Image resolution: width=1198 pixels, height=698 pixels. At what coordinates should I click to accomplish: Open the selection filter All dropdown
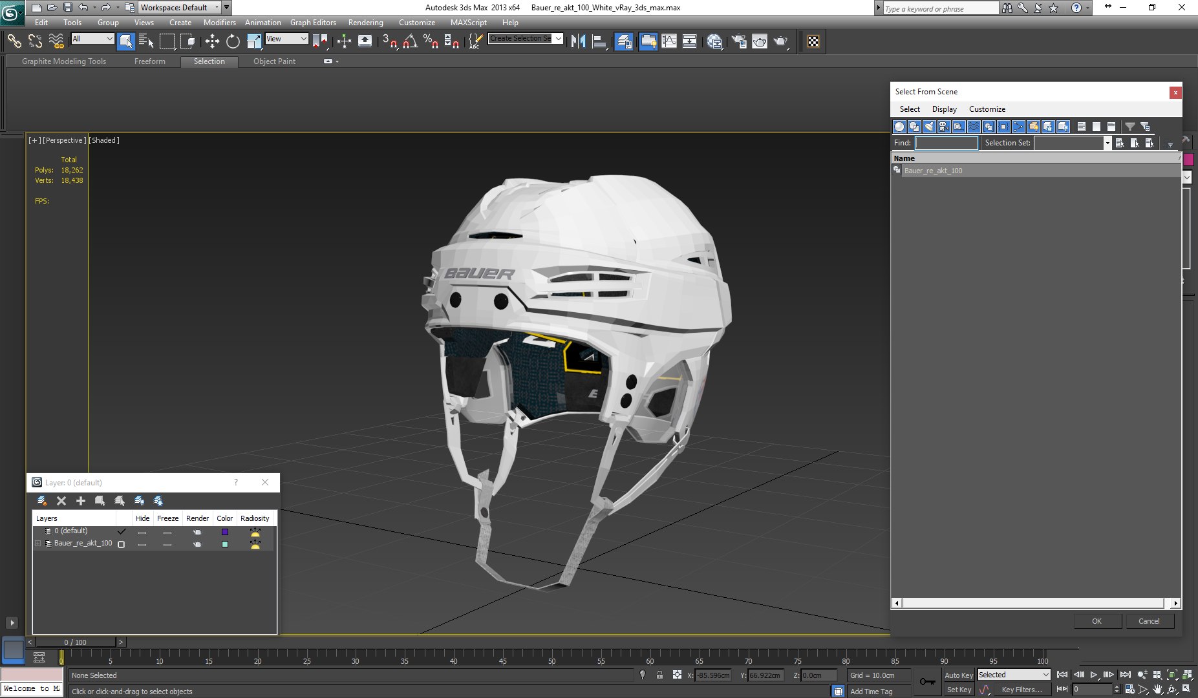coord(92,39)
